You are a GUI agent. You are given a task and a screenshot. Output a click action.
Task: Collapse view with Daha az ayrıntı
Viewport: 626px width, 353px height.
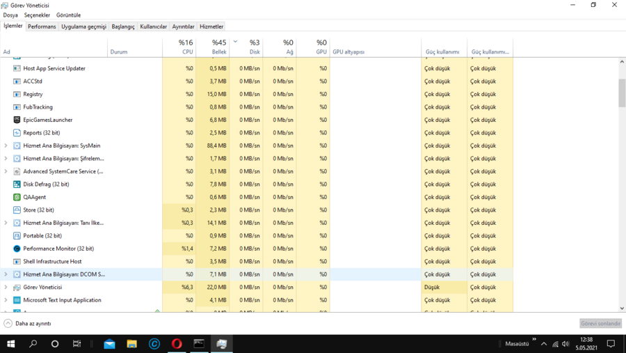point(28,324)
